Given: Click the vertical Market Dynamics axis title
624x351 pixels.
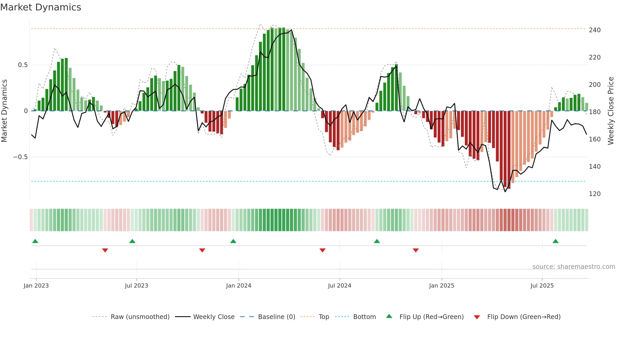Looking at the screenshot, I should pos(4,111).
